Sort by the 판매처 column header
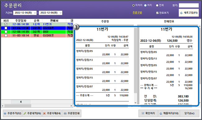The width and height of the screenshot is (202, 120). 54,21
